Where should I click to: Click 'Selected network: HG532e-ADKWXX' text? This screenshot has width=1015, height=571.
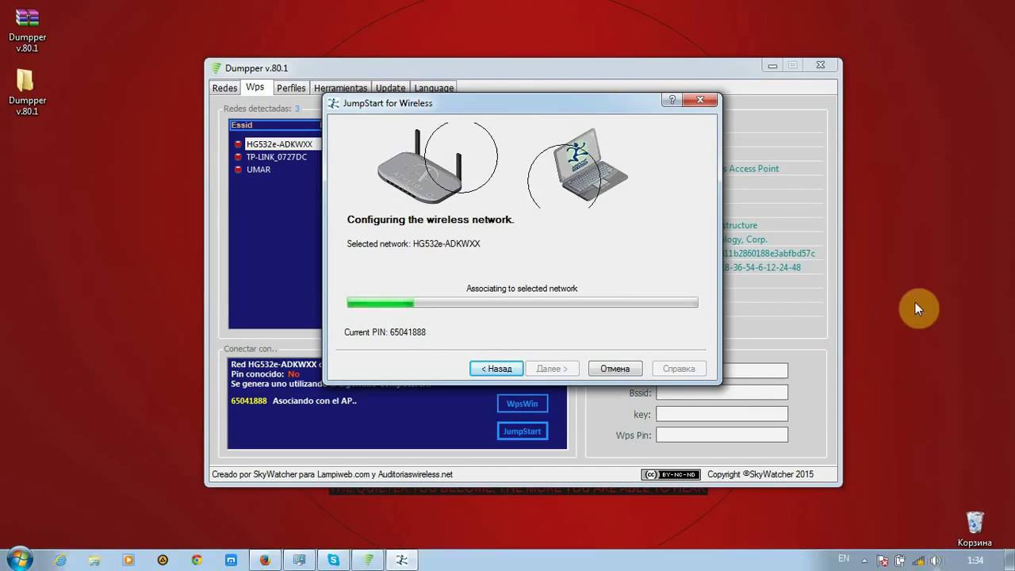pyautogui.click(x=413, y=243)
